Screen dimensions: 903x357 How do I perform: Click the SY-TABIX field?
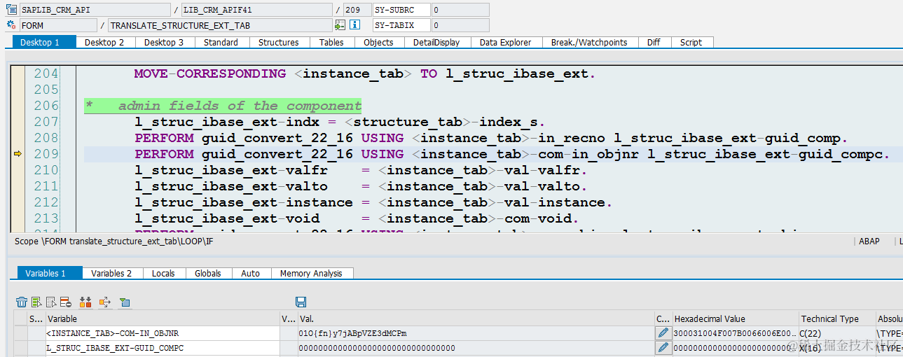(x=401, y=25)
